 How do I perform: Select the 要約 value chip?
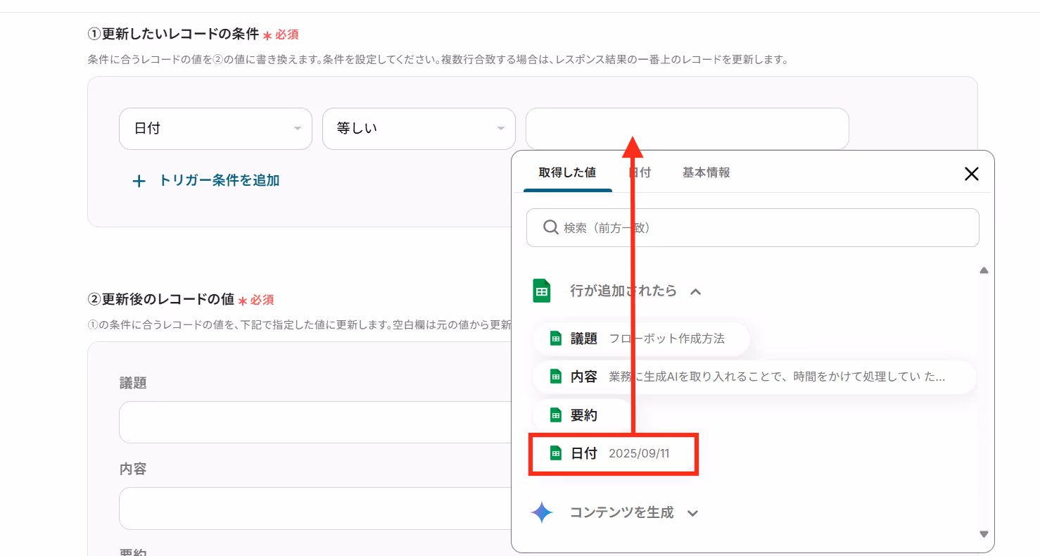point(583,415)
